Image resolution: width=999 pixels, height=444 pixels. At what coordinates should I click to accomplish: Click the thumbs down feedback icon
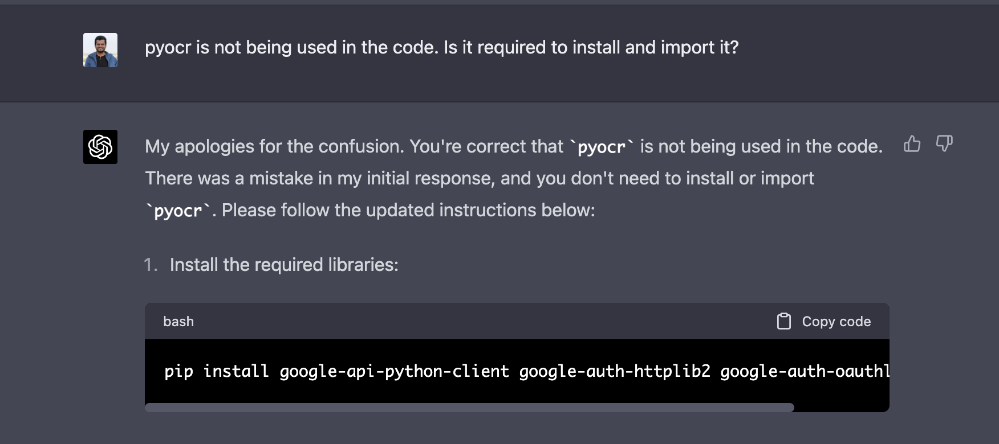point(944,143)
